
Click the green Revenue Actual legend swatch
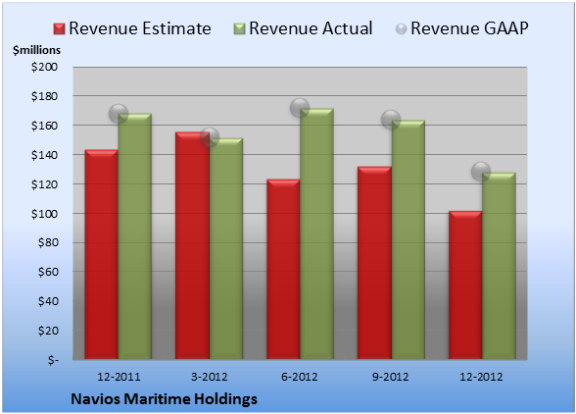239,29
